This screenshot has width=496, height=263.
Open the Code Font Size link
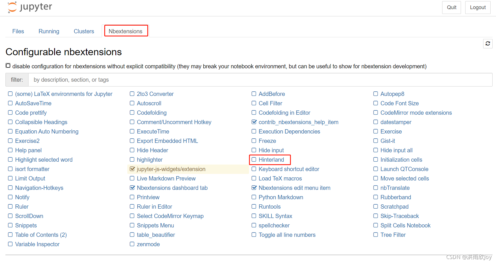(400, 103)
